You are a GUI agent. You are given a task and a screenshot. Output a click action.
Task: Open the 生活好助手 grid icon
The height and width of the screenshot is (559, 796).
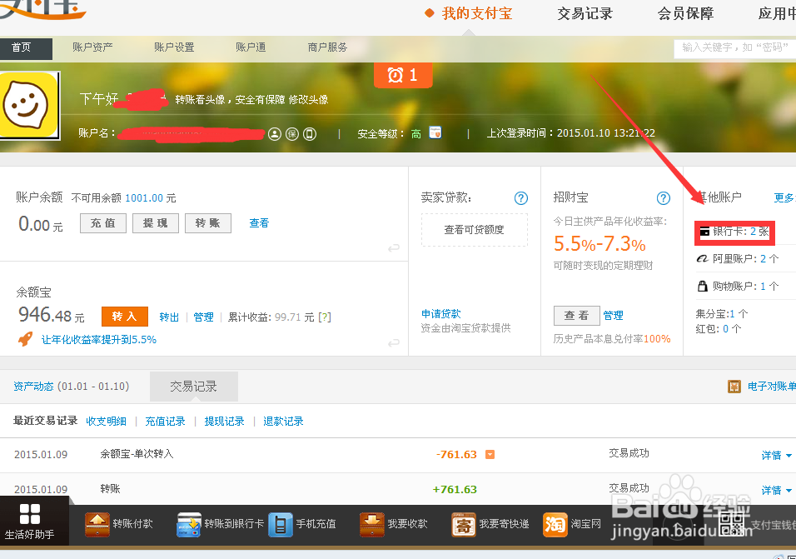tap(29, 514)
